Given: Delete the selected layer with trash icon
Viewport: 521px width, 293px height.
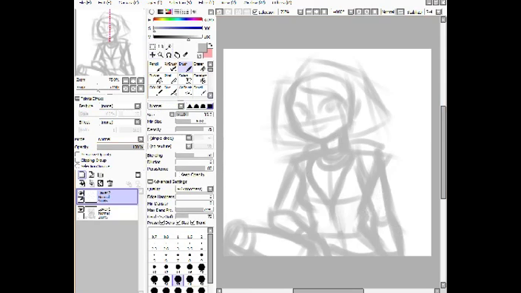Looking at the screenshot, I should coord(110,183).
